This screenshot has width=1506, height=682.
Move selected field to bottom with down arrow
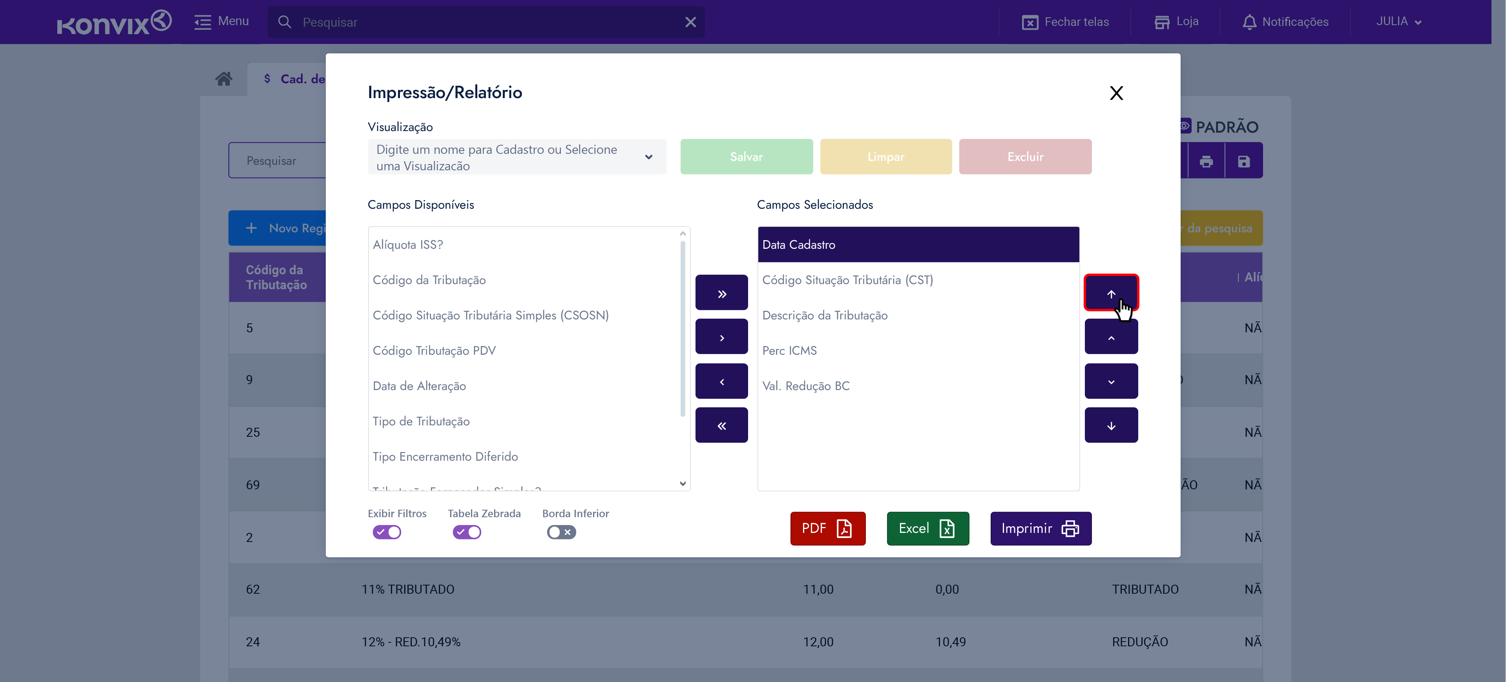(x=1110, y=425)
